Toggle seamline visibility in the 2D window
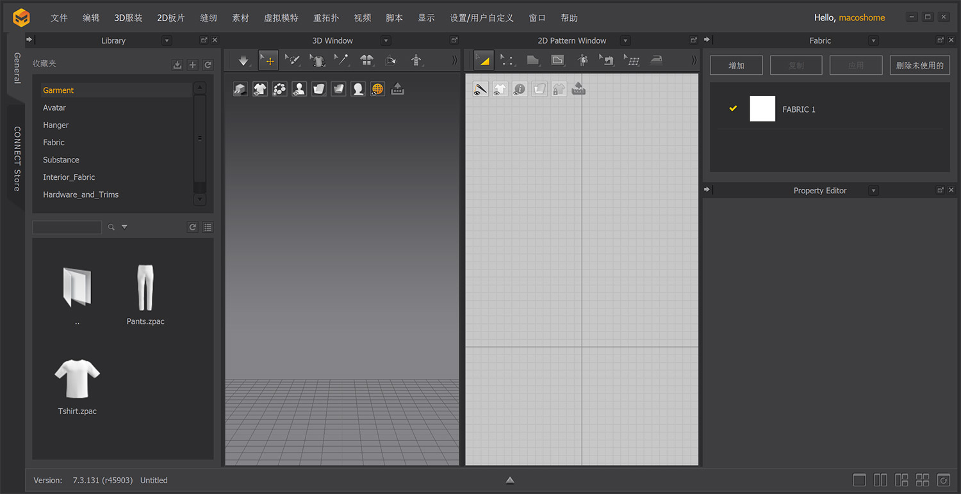Image resolution: width=961 pixels, height=494 pixels. (x=481, y=88)
